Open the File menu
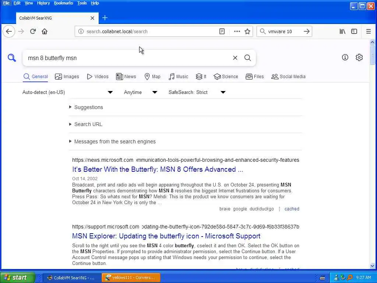 (x=6, y=3)
